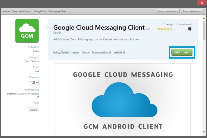Add component using Add to App
Image resolution: width=207 pixels, height=138 pixels.
click(182, 52)
